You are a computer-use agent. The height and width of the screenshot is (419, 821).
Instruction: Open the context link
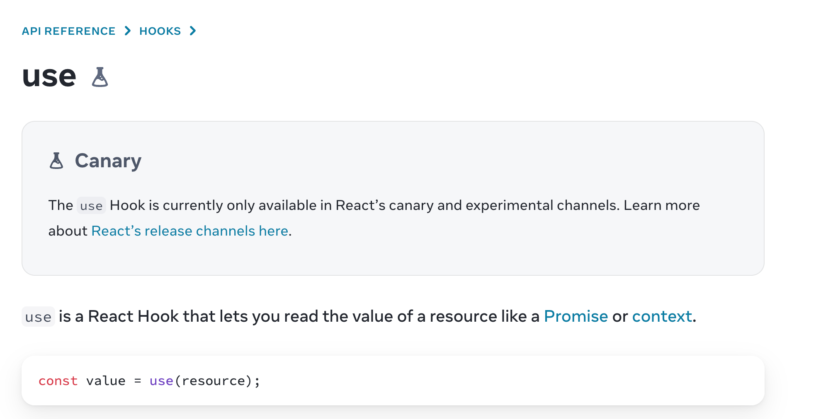(662, 316)
